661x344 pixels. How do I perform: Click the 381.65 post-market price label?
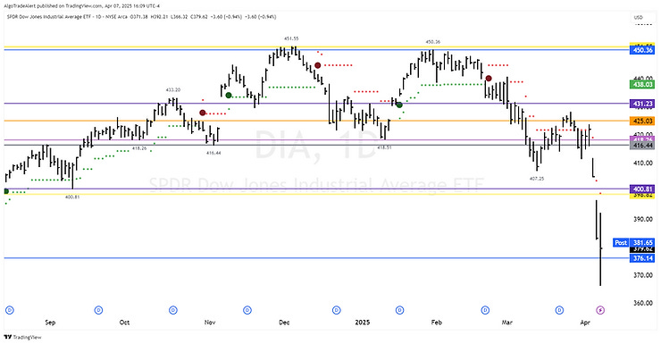point(642,242)
